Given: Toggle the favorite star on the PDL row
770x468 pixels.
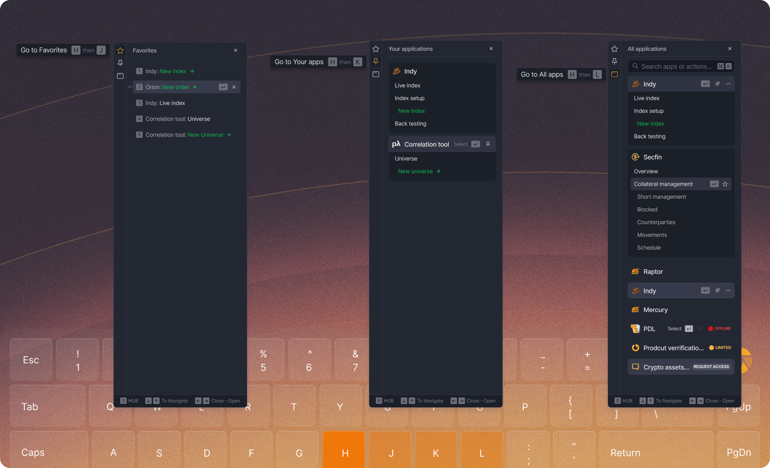Looking at the screenshot, I should (x=701, y=329).
